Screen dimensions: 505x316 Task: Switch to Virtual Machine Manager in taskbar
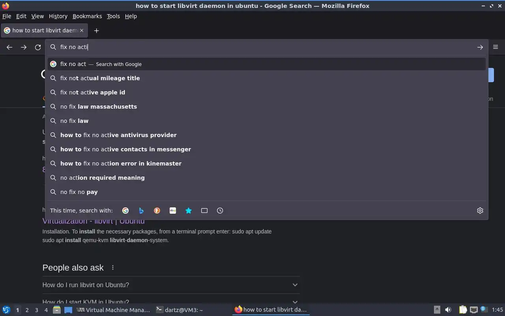[x=113, y=310]
